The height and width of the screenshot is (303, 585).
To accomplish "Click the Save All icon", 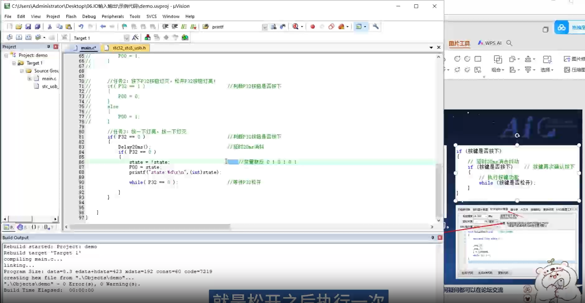I will tap(37, 27).
